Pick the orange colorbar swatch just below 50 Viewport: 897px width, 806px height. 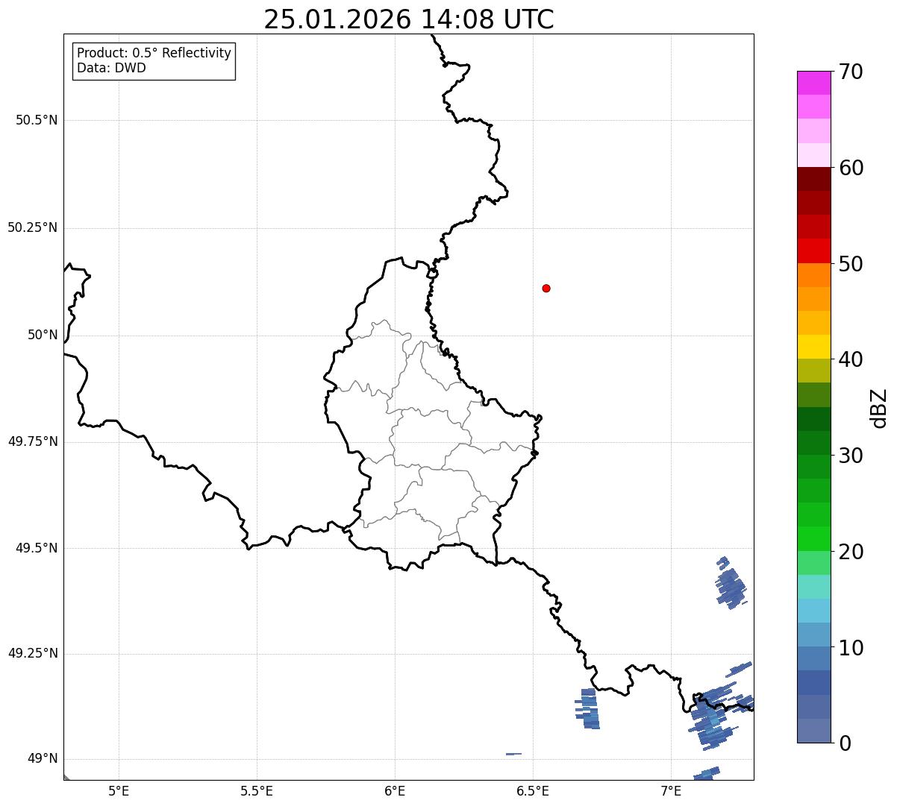coord(813,275)
